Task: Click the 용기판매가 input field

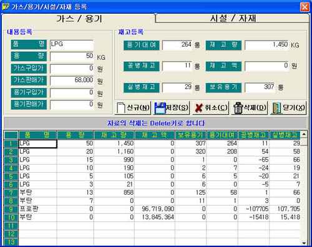Action: pos(72,104)
